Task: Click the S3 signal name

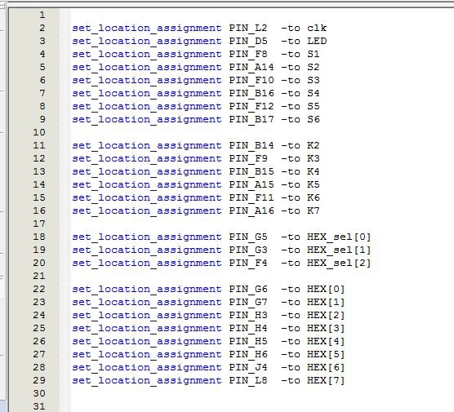Action: 314,80
